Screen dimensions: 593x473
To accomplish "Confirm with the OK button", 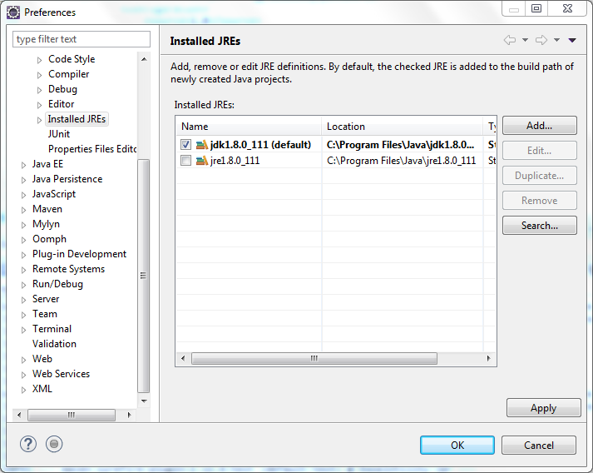I will tap(457, 445).
